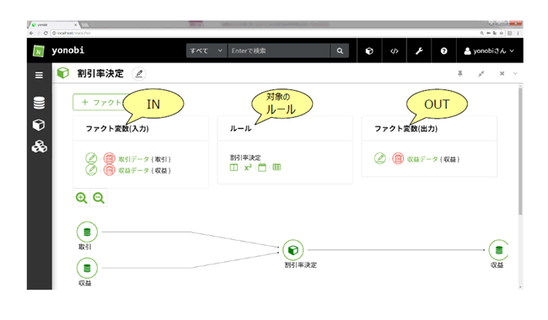Zoom in the flow diagram
This screenshot has height=320, width=548.
82,198
